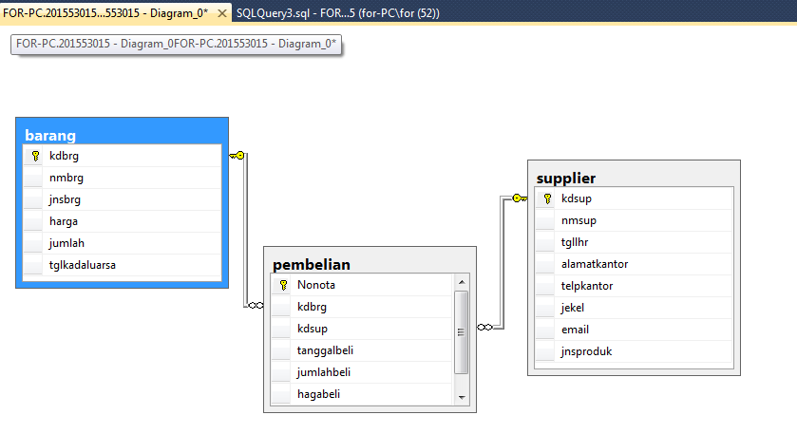Image resolution: width=797 pixels, height=434 pixels.
Task: Select the kdsup column in supplier table
Action: (x=634, y=198)
